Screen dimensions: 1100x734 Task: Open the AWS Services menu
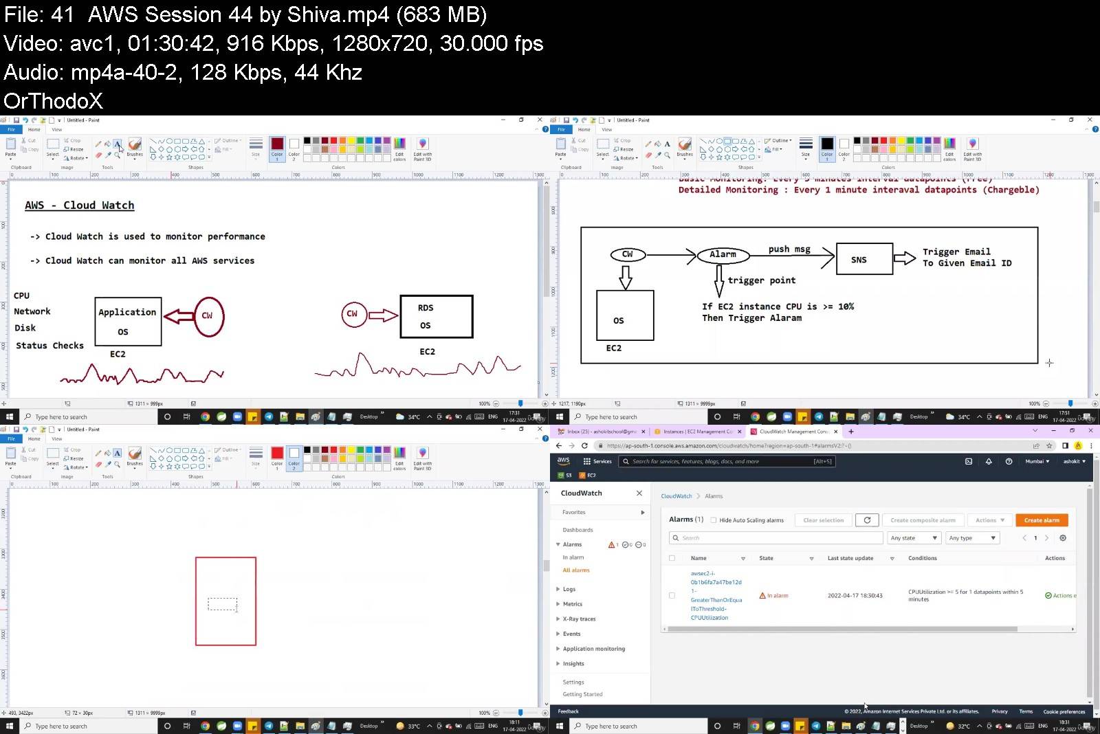tap(597, 461)
